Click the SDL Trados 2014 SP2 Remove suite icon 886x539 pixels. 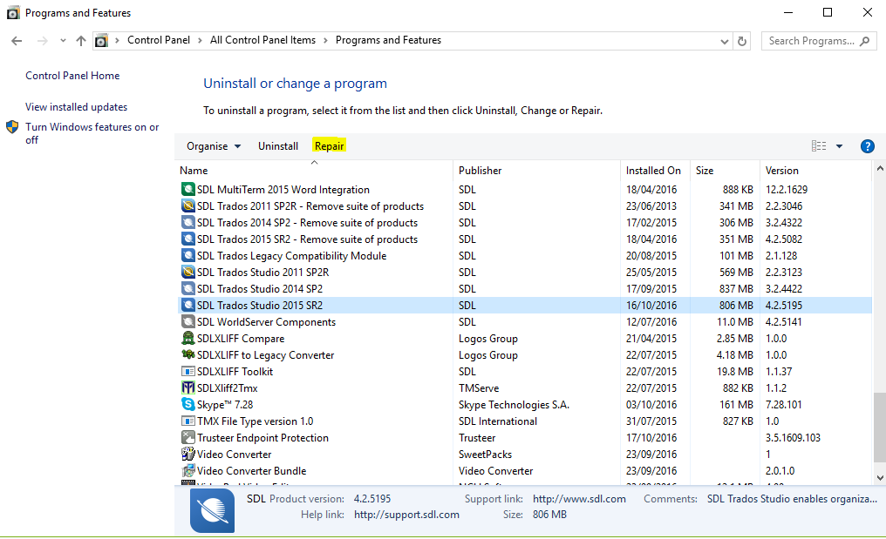coord(188,222)
